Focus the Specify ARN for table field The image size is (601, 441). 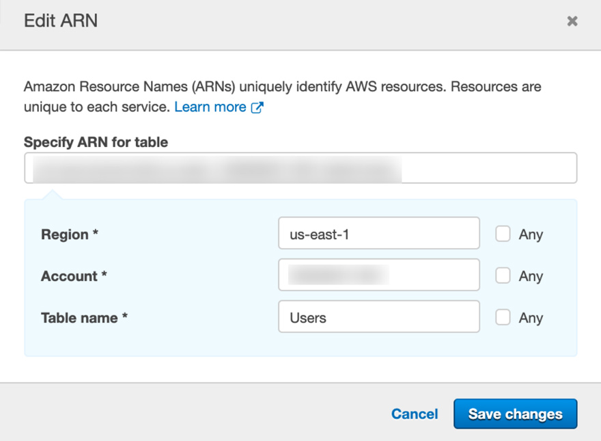(300, 168)
